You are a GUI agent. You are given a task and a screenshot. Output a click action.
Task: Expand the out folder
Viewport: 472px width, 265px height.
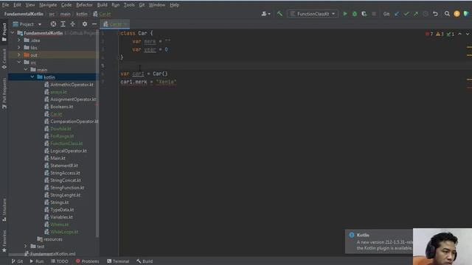18,55
